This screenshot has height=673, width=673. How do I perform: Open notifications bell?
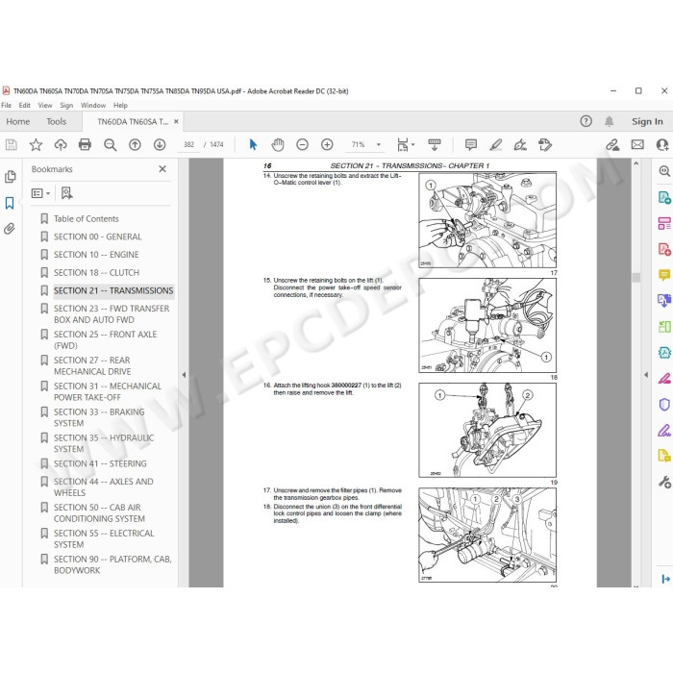click(x=609, y=121)
